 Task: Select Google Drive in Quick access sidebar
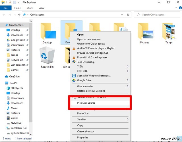[x=17, y=40]
